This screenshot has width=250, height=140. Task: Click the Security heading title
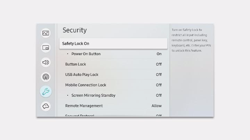(75, 30)
